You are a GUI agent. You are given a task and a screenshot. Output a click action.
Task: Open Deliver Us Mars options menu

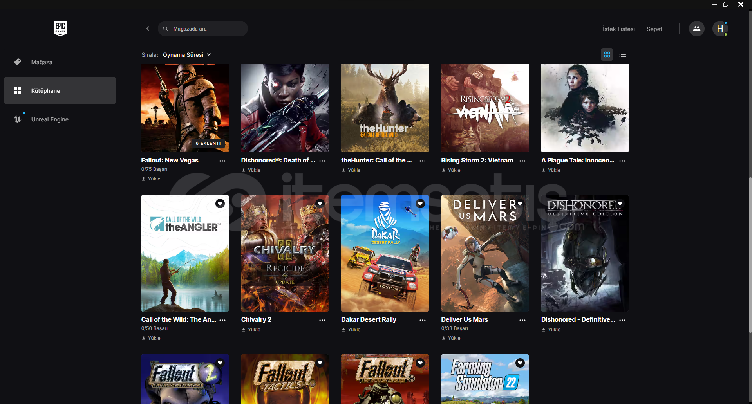coord(522,320)
